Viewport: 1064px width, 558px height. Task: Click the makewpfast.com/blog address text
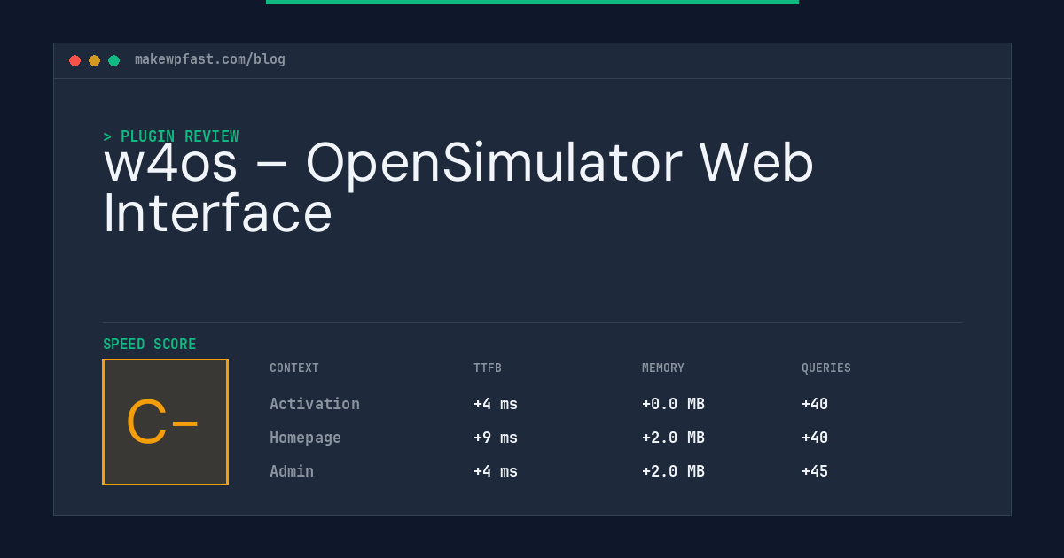[210, 59]
